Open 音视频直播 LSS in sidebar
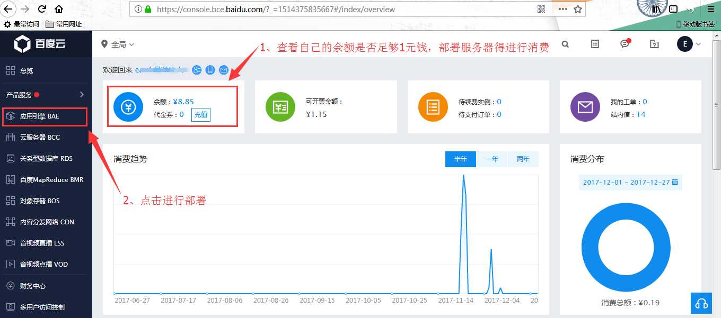Image resolution: width=721 pixels, height=318 pixels. coord(46,243)
